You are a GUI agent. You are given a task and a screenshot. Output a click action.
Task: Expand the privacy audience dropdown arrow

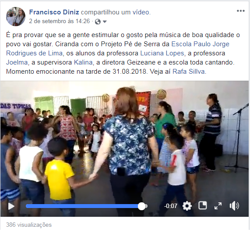[x=105, y=22]
